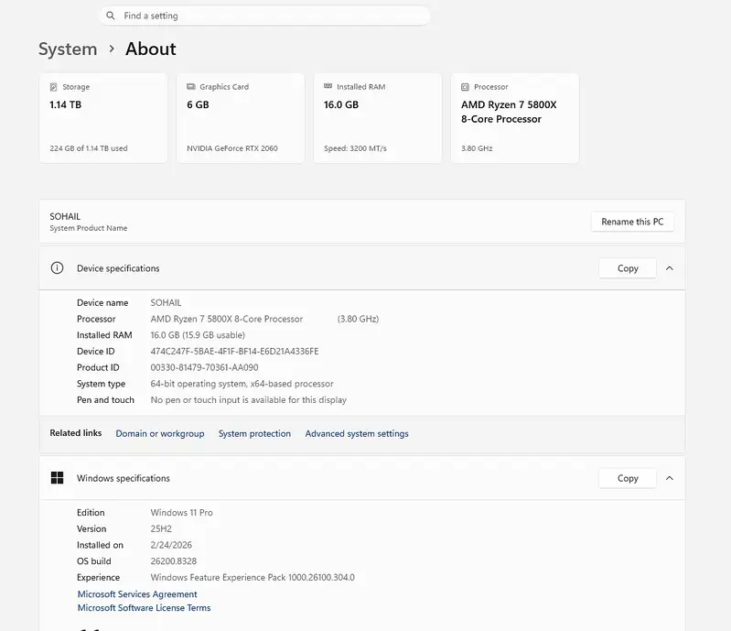Click the Product ID value 00330-81479-70361-AA090

coord(204,368)
